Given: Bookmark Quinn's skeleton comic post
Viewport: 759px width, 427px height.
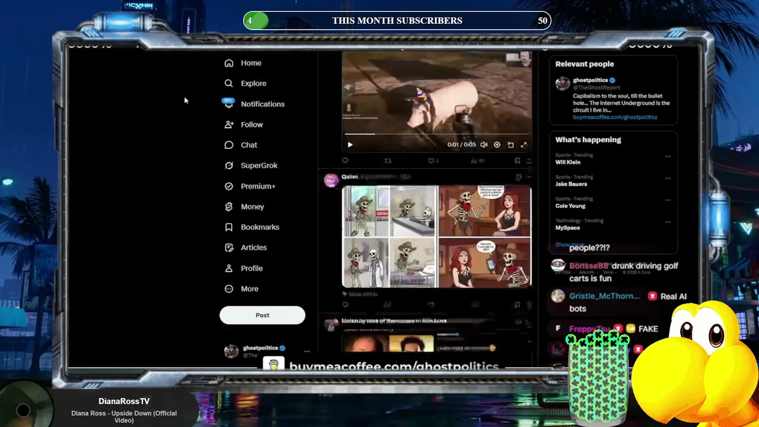Looking at the screenshot, I should (517, 305).
